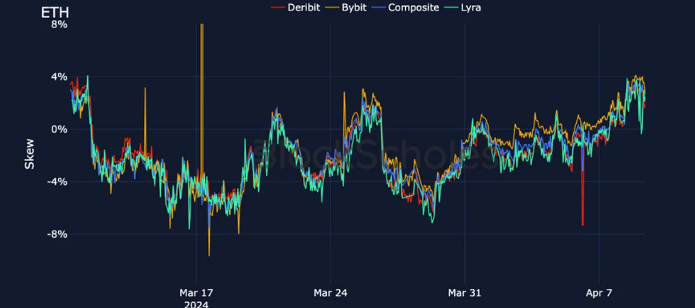Click the Mar 24 x-axis date label

(x=330, y=293)
